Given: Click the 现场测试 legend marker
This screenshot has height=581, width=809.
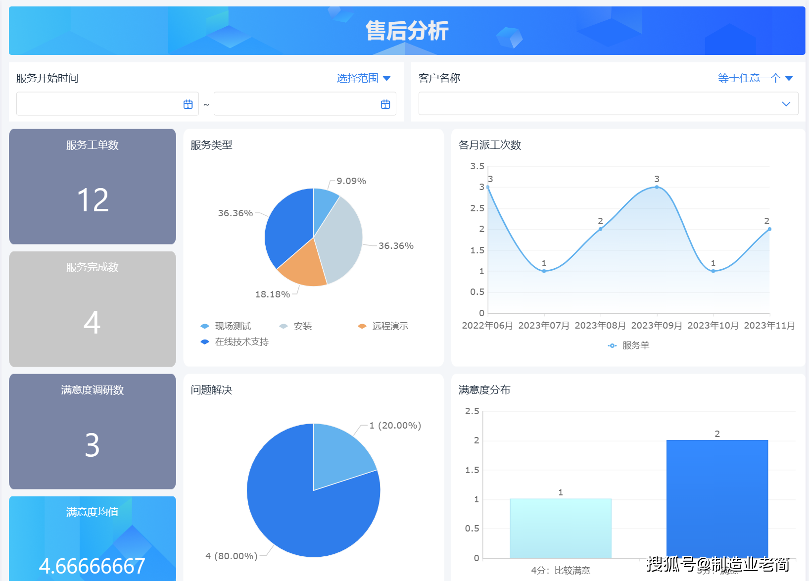Looking at the screenshot, I should tap(205, 326).
